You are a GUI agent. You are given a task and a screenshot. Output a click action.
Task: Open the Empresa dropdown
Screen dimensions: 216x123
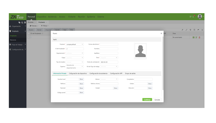(x=75, y=44)
